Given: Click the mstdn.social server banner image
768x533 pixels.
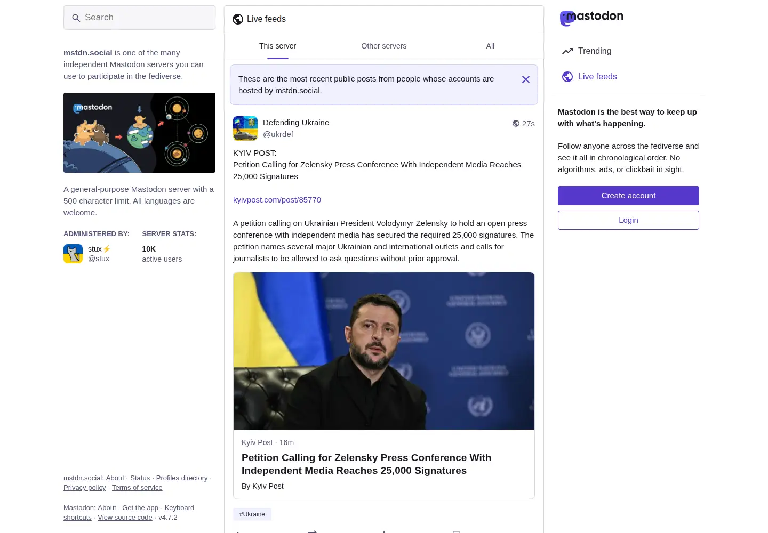Looking at the screenshot, I should point(140,133).
